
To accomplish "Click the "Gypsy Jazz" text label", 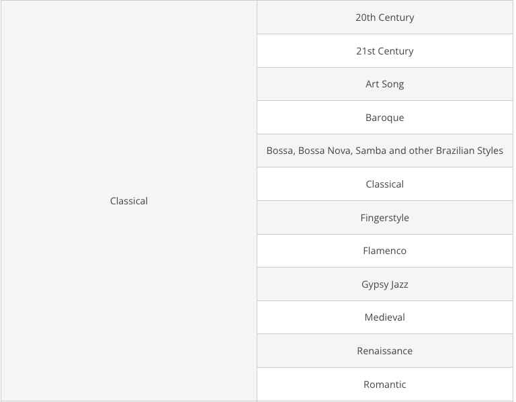I will coord(384,284).
